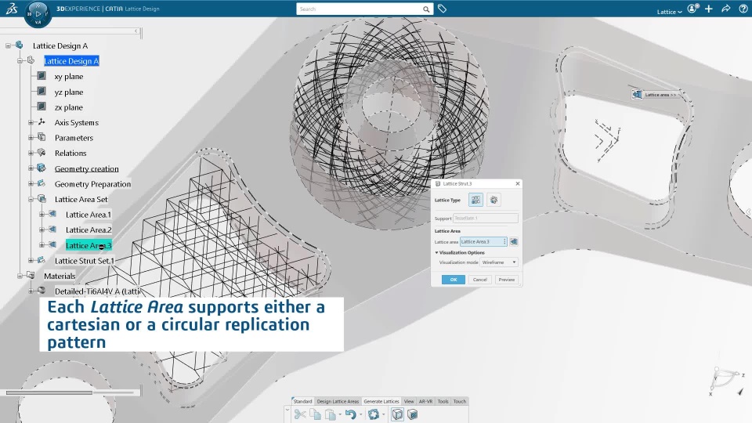
Task: Open the Paste options dropdown arrow
Action: coord(339,415)
